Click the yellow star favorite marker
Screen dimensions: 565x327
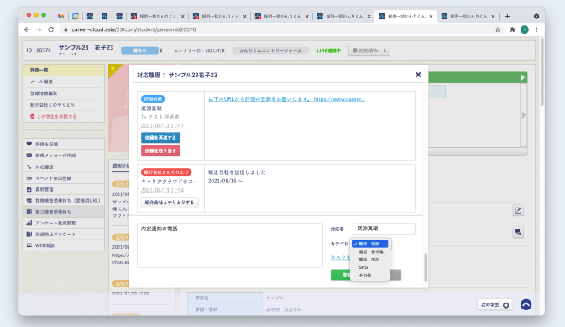click(113, 69)
